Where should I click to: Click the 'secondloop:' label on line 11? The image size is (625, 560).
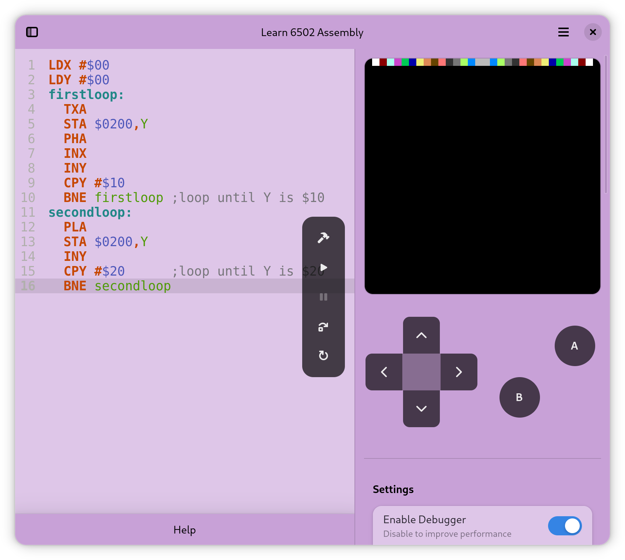pyautogui.click(x=90, y=212)
